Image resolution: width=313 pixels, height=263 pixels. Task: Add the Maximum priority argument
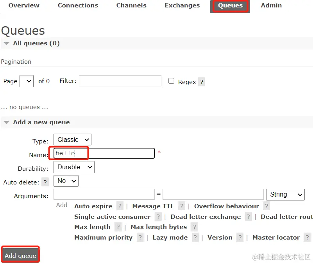click(x=104, y=238)
